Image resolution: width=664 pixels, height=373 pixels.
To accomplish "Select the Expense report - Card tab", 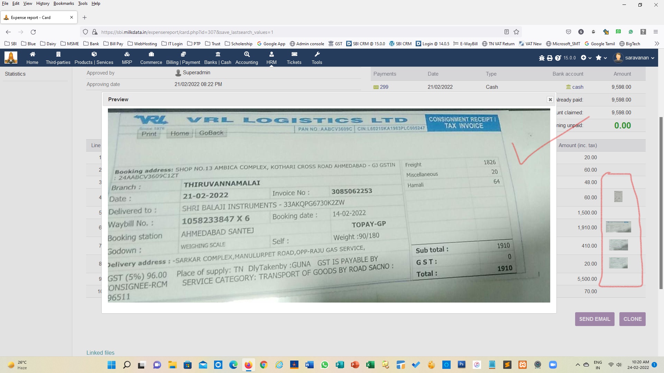I will [38, 18].
